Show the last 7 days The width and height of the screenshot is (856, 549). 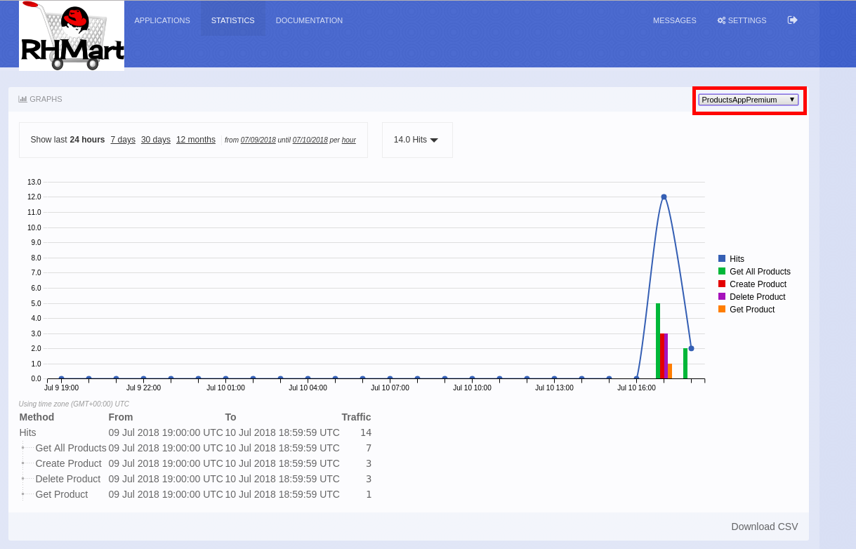pos(123,140)
